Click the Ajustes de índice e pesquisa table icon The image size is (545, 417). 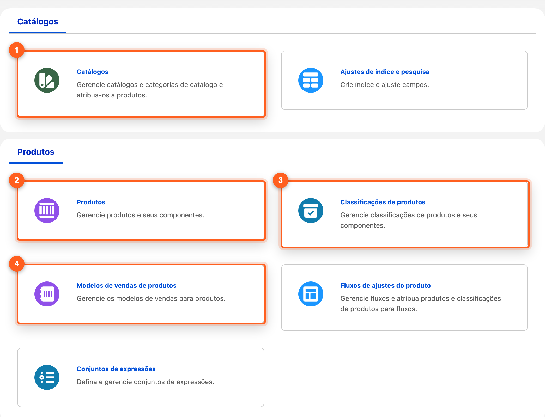pyautogui.click(x=311, y=80)
